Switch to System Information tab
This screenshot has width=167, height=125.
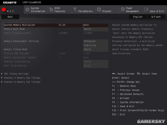click(x=36, y=10)
